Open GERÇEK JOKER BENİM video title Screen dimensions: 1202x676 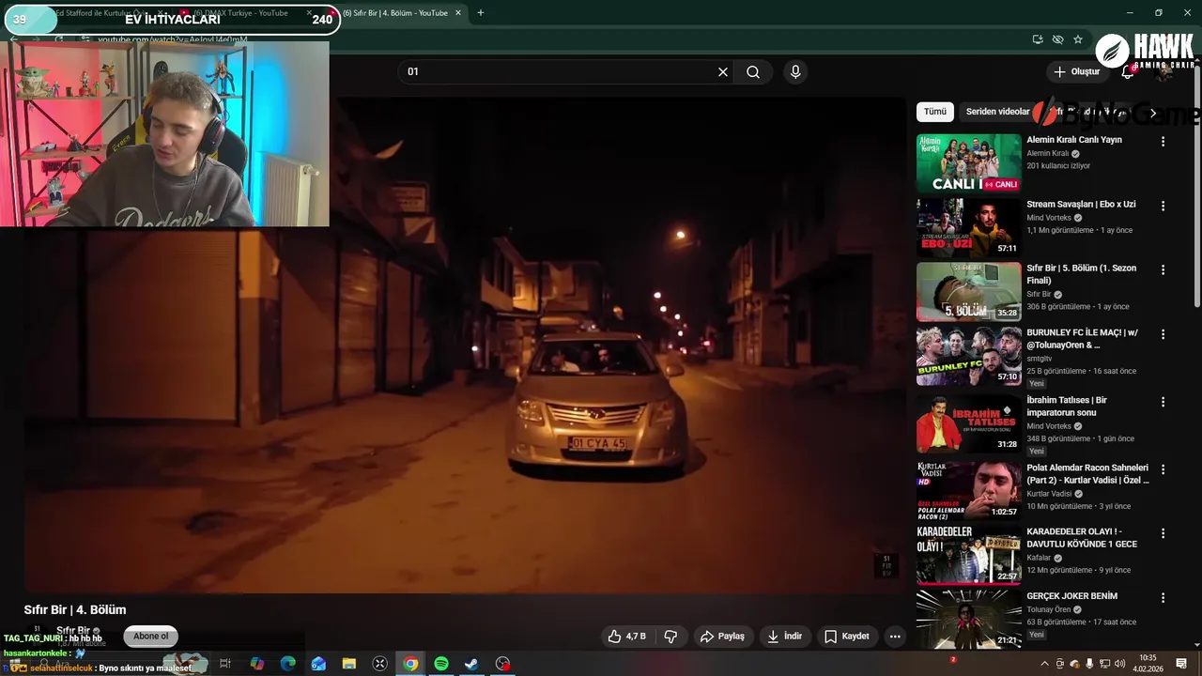[x=1071, y=596]
